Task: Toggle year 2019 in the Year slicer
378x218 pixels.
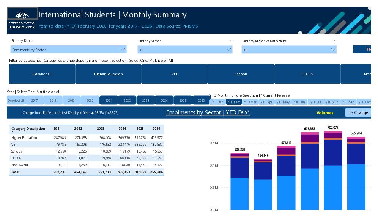Action: tap(71, 100)
